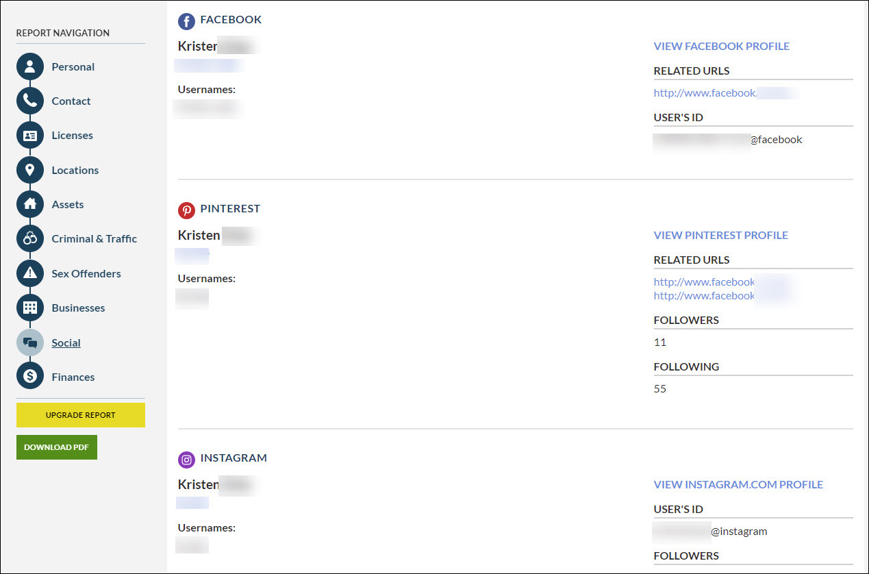Open the Licenses ID card icon
The height and width of the screenshot is (574, 869).
pyautogui.click(x=30, y=136)
